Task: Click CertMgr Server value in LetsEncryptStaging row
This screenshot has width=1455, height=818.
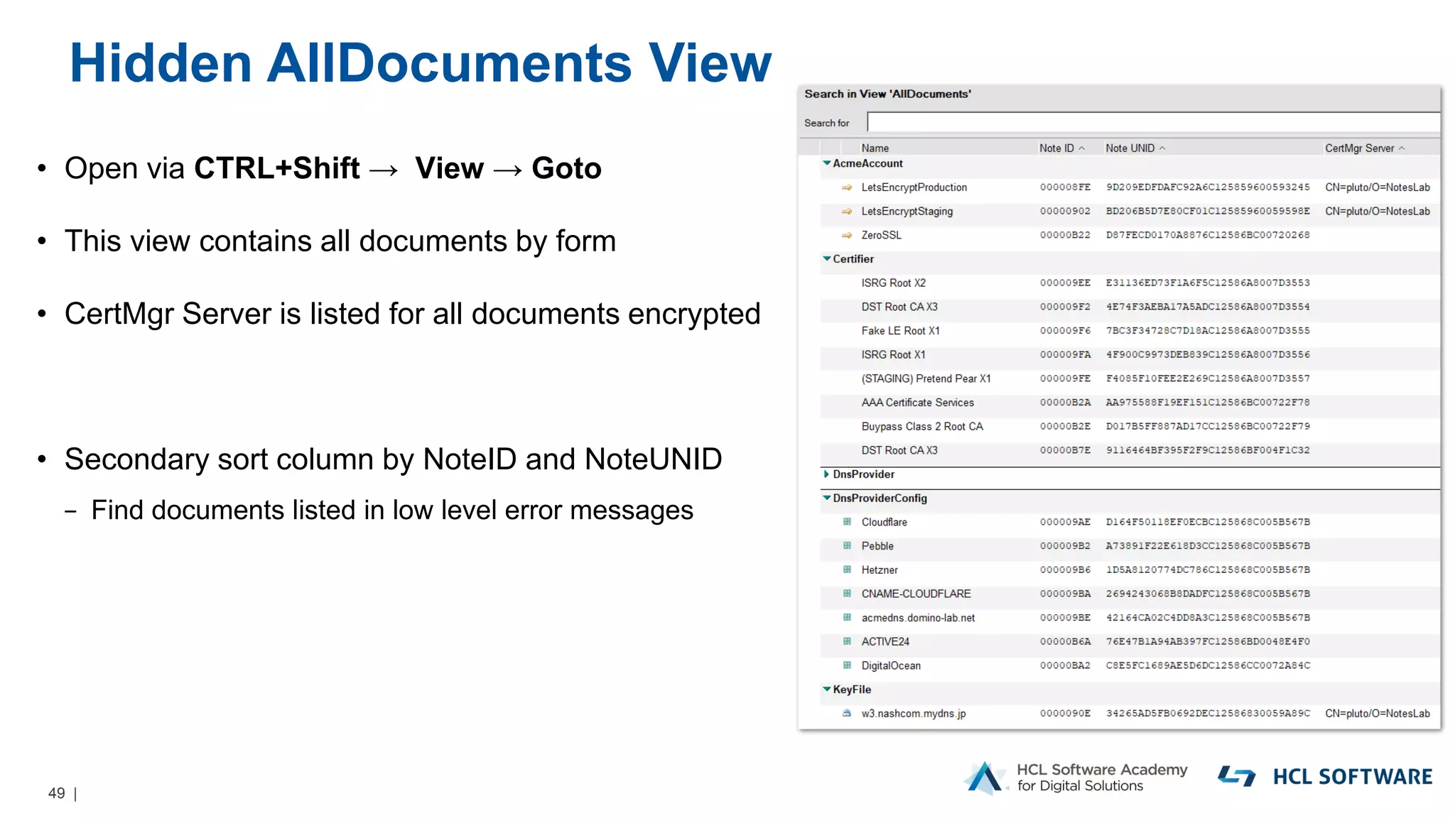Action: [1378, 212]
